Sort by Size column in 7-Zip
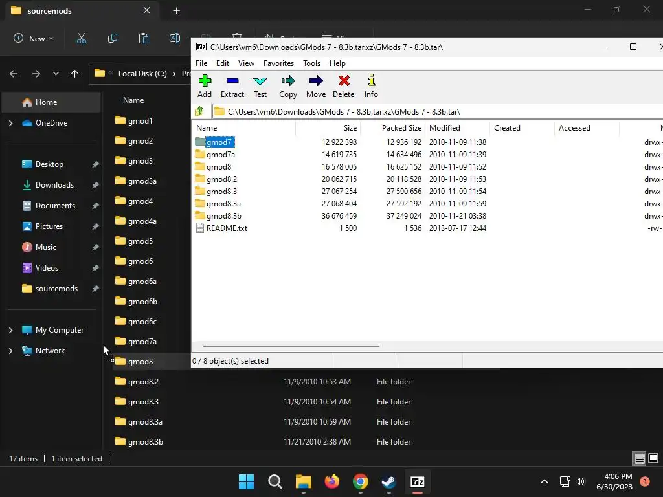The width and height of the screenshot is (663, 497). point(328,128)
